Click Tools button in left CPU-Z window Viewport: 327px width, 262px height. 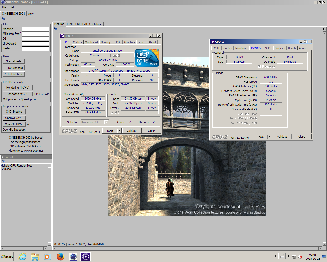tap(110, 131)
